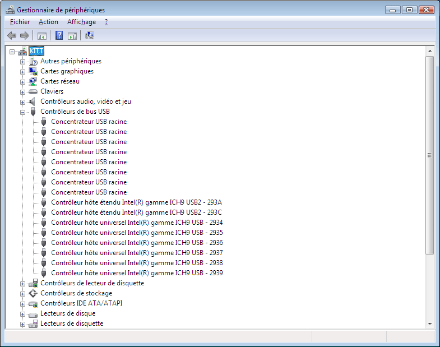Click the Device Manager title bar icon
Screen dimensions: 440x347
11,10
